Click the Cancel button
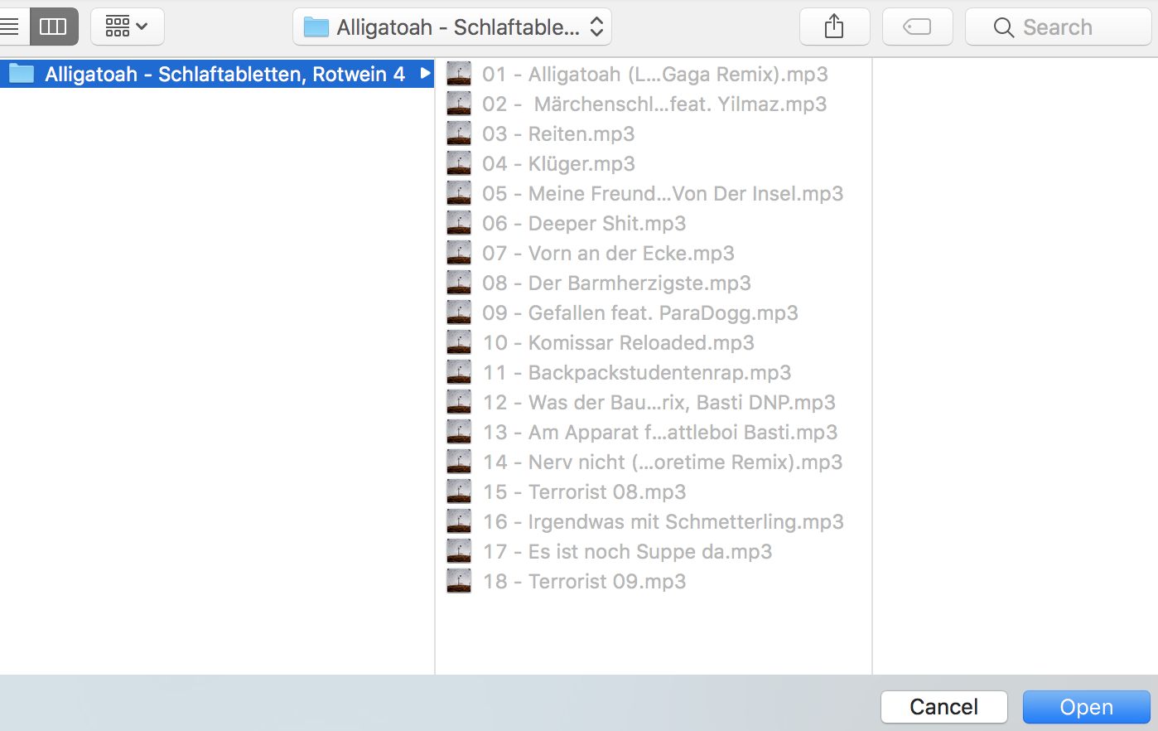Screen dimensions: 1158x731 click(x=944, y=707)
